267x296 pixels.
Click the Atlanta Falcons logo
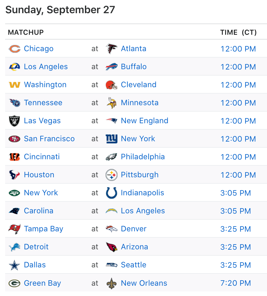pos(112,49)
